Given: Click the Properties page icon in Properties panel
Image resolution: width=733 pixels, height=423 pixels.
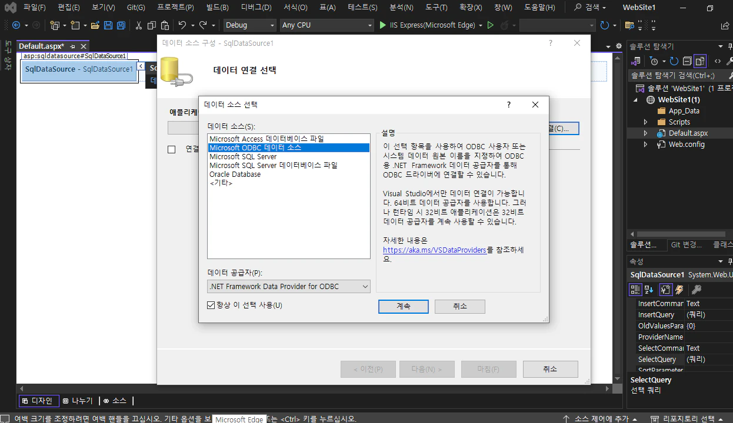Looking at the screenshot, I should tap(665, 289).
